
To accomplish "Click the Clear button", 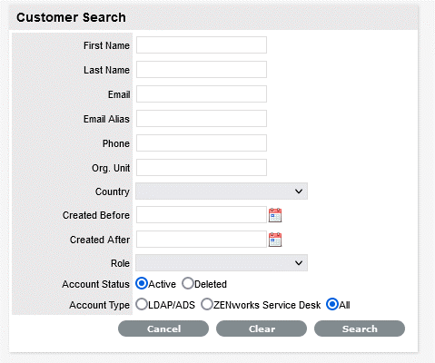I will 262,329.
